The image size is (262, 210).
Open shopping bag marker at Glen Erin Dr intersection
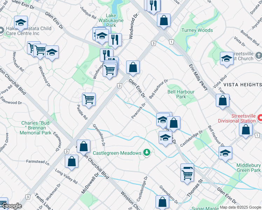tap(133, 68)
